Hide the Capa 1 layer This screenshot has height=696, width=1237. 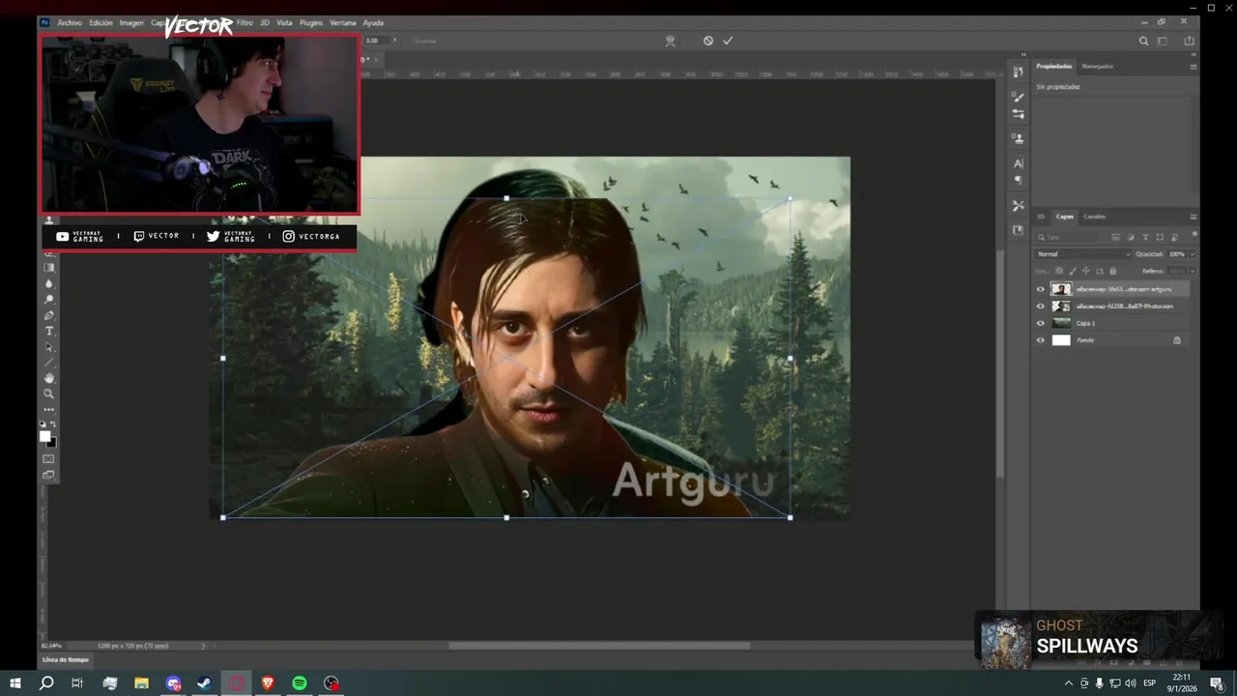[1041, 323]
